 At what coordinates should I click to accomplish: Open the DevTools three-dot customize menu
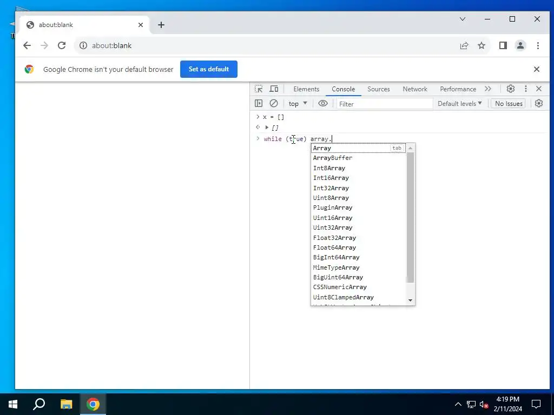(526, 89)
